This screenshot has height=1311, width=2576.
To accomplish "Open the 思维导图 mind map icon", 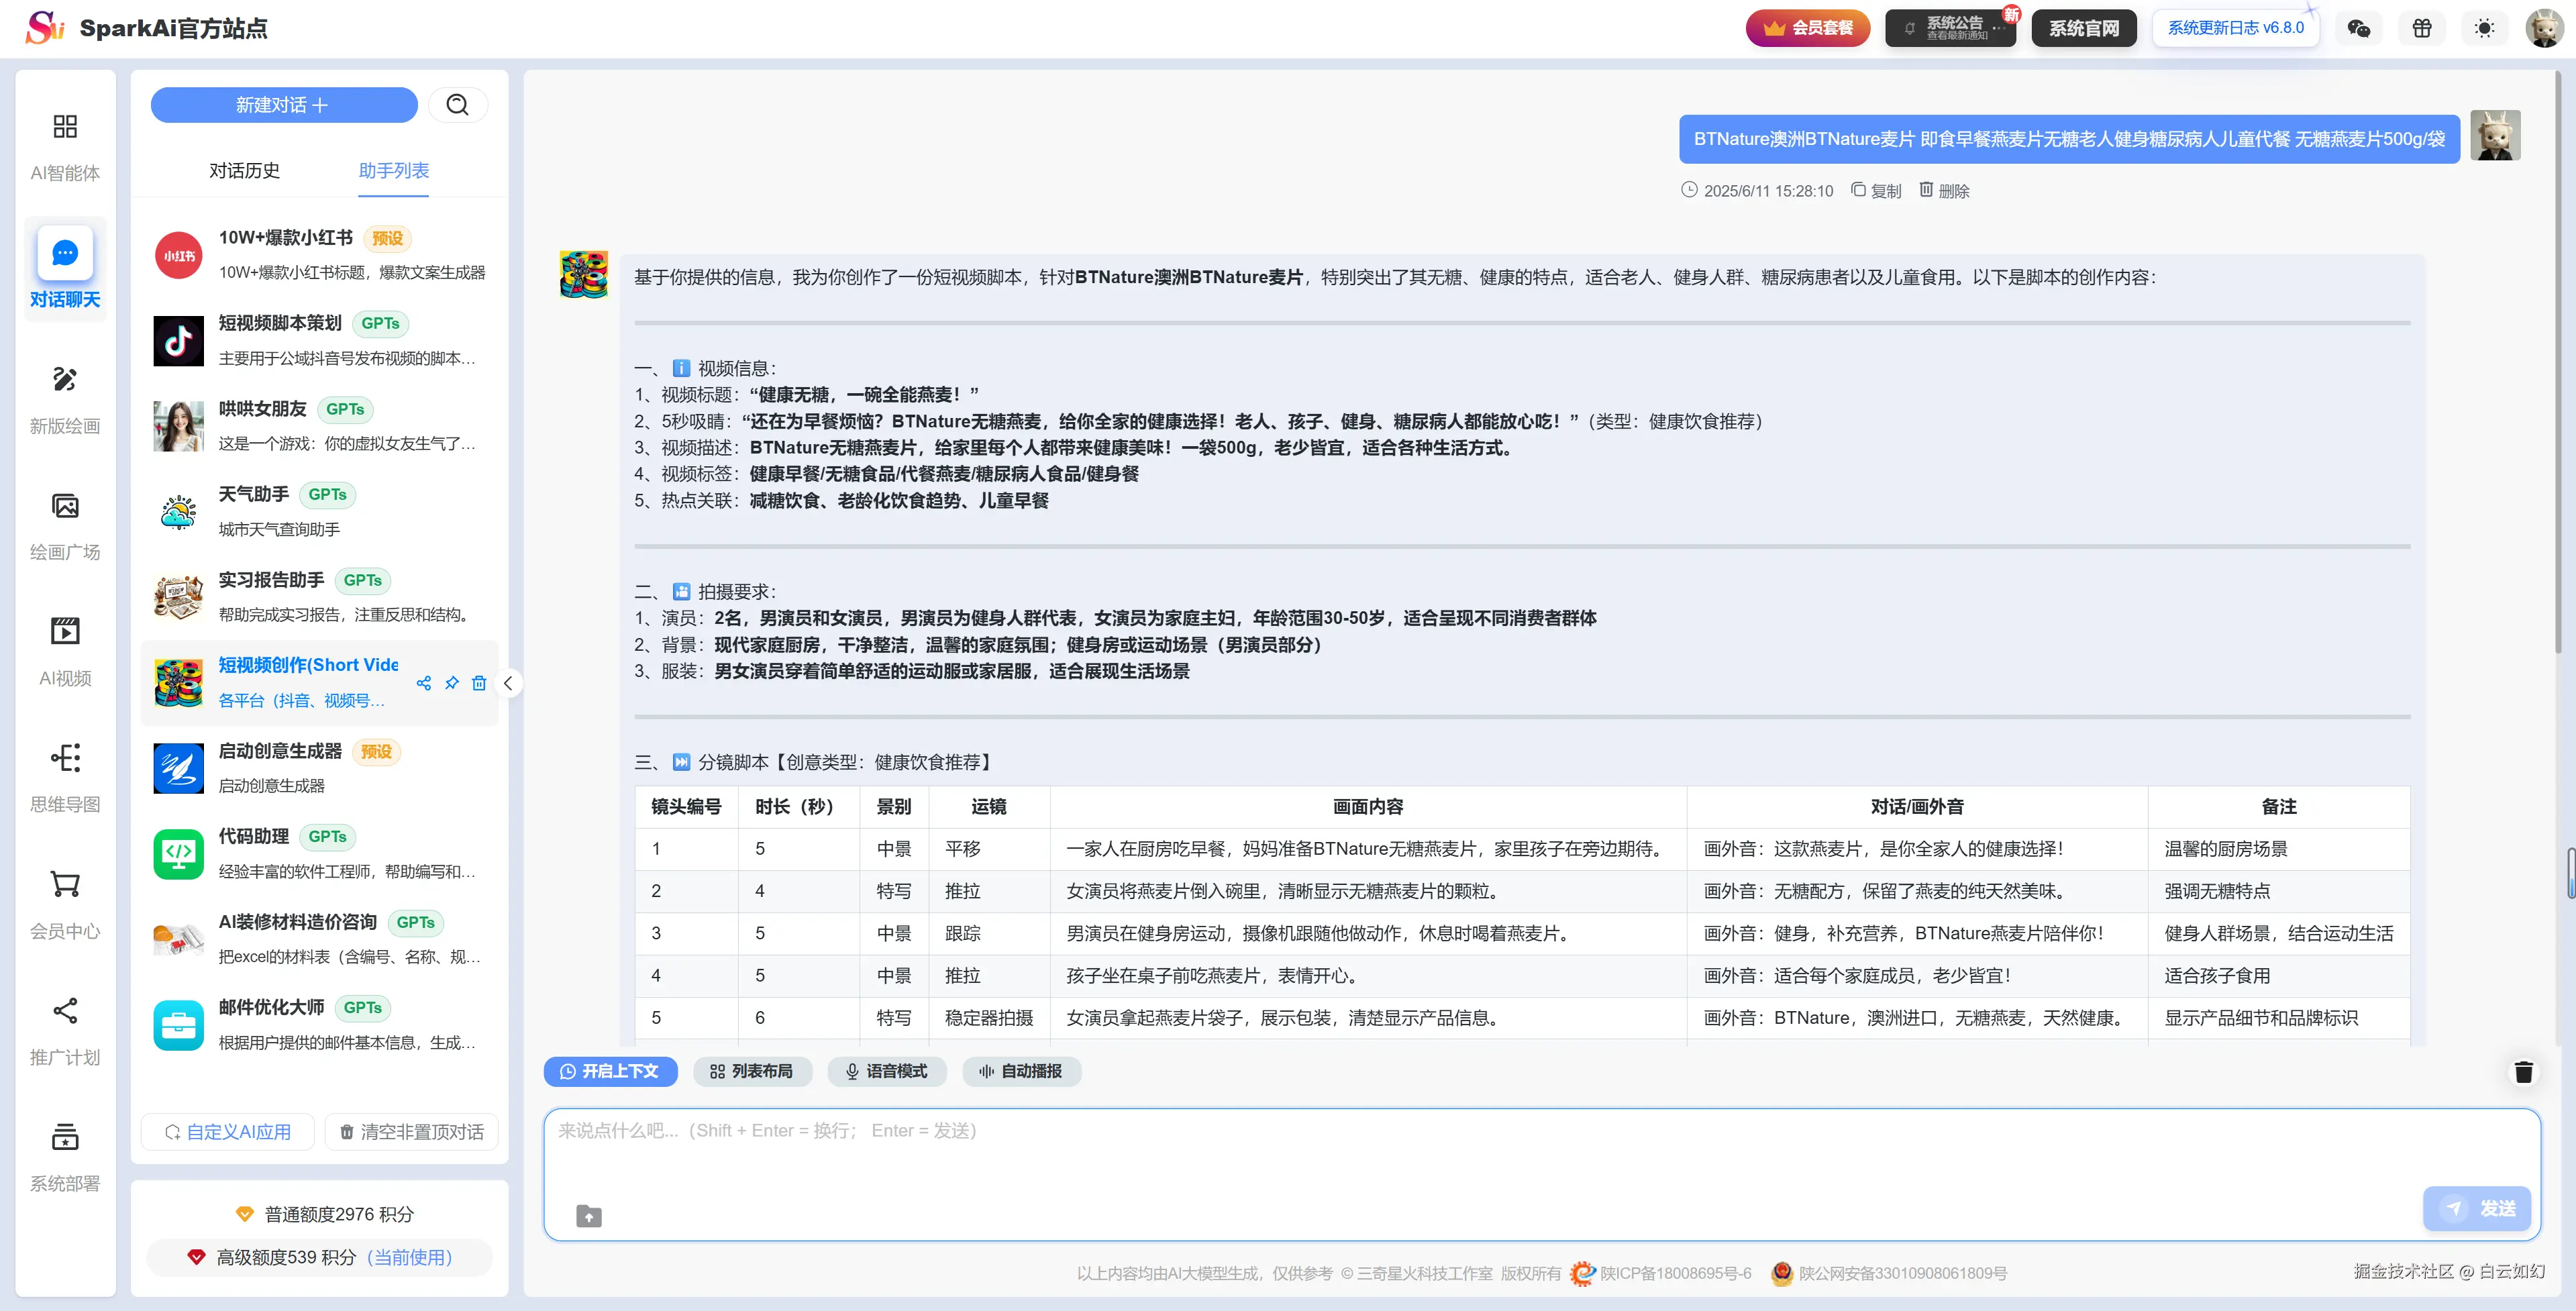I will click(x=65, y=758).
